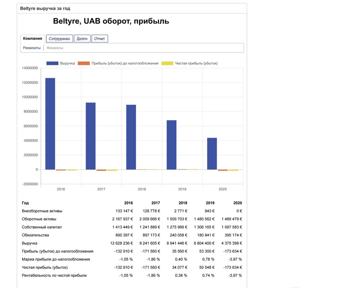Click the 2018 revenue bar
Image resolution: width=356 pixels, height=288 pixels.
[131, 137]
